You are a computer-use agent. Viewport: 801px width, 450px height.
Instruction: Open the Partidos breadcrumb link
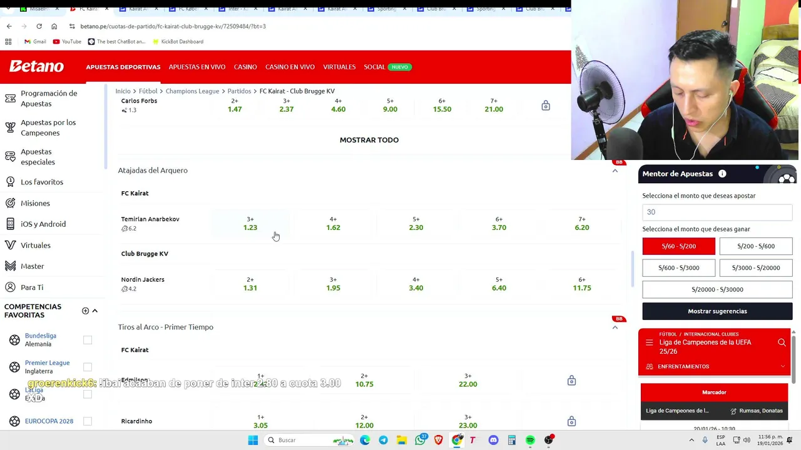point(239,91)
